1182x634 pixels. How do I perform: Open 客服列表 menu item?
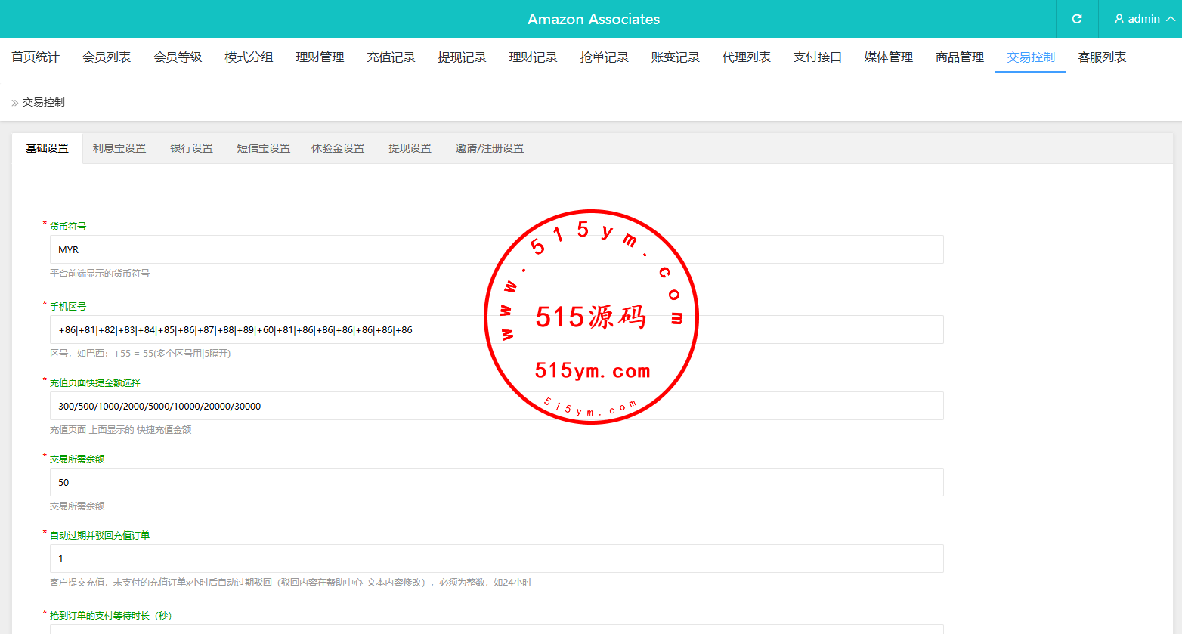pos(1101,57)
